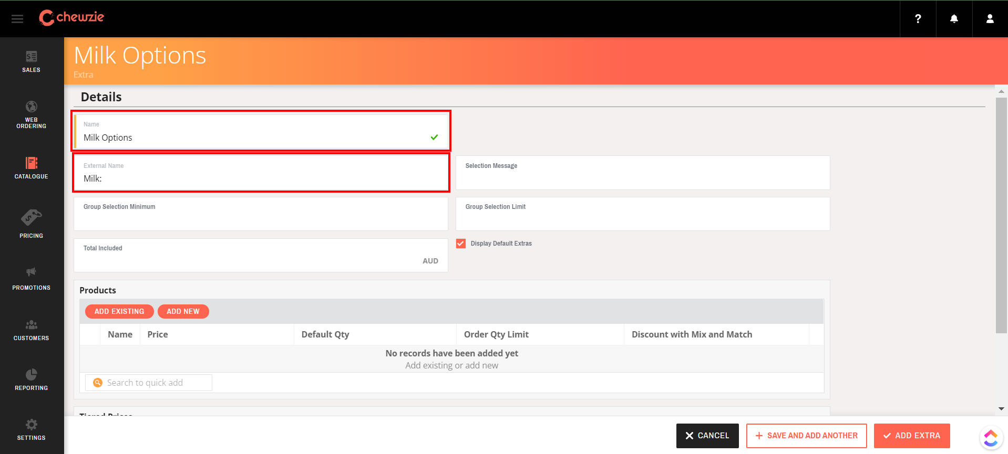The width and height of the screenshot is (1008, 454).
Task: Click the Products section heading
Action: point(98,290)
